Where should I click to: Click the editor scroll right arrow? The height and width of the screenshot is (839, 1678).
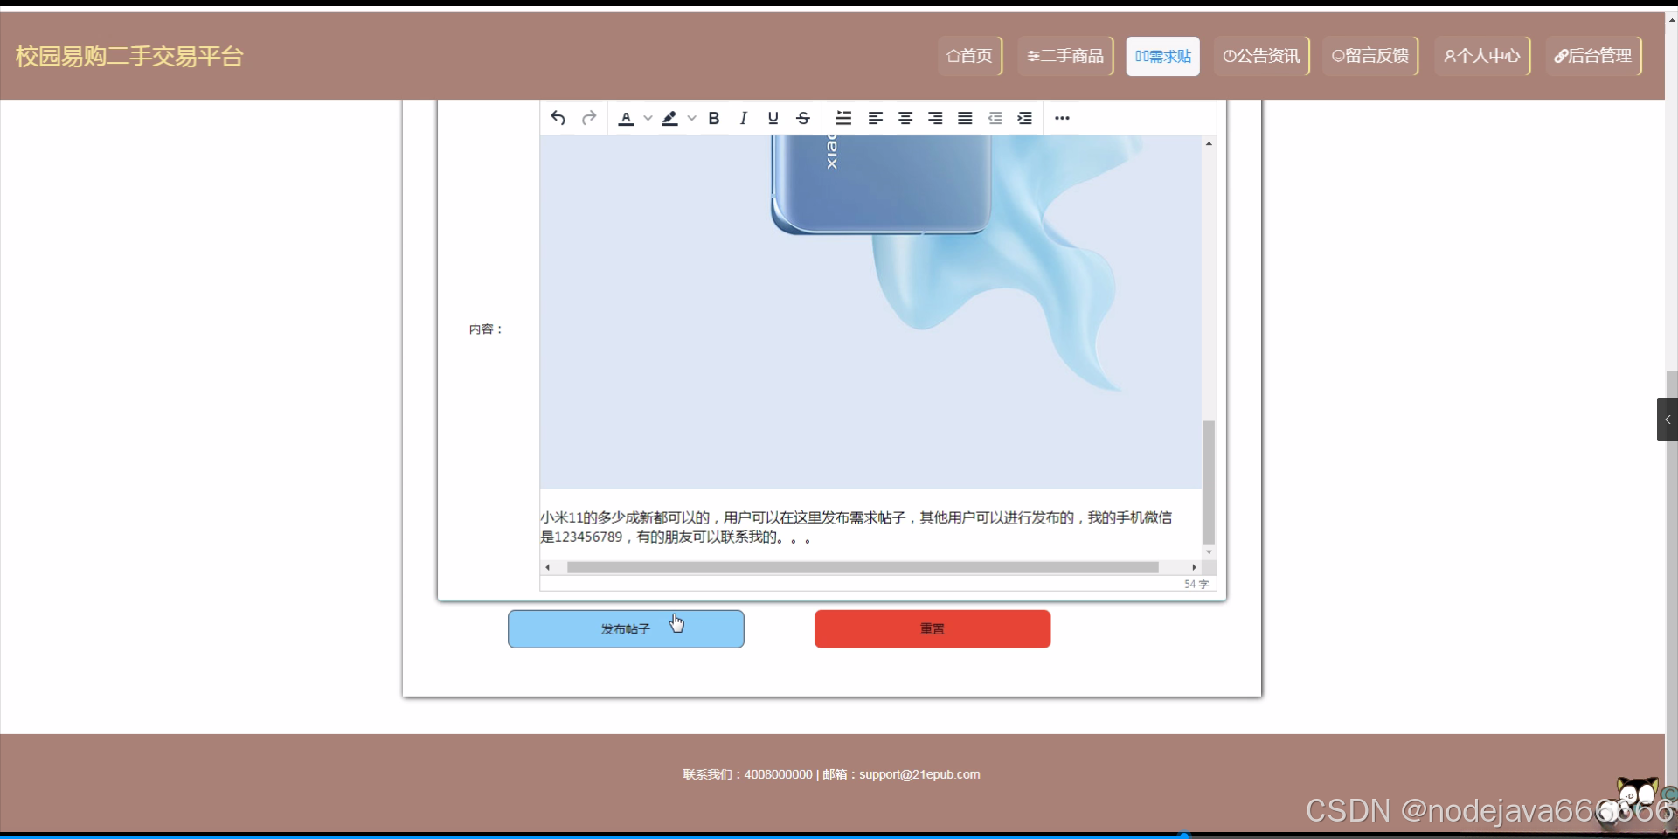coord(1194,567)
